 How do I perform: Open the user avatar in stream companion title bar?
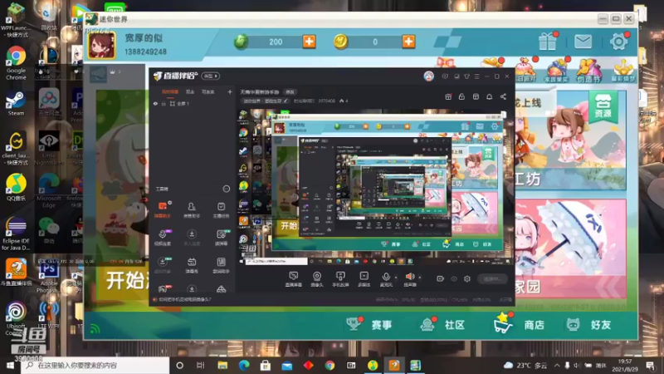[x=428, y=76]
